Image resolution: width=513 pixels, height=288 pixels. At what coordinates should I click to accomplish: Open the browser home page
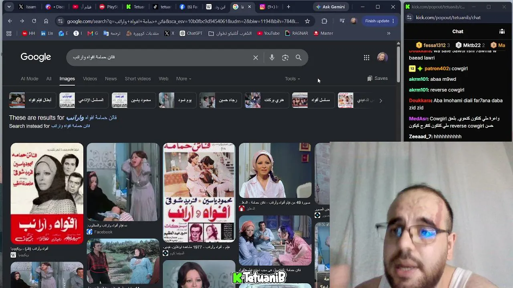tap(46, 21)
